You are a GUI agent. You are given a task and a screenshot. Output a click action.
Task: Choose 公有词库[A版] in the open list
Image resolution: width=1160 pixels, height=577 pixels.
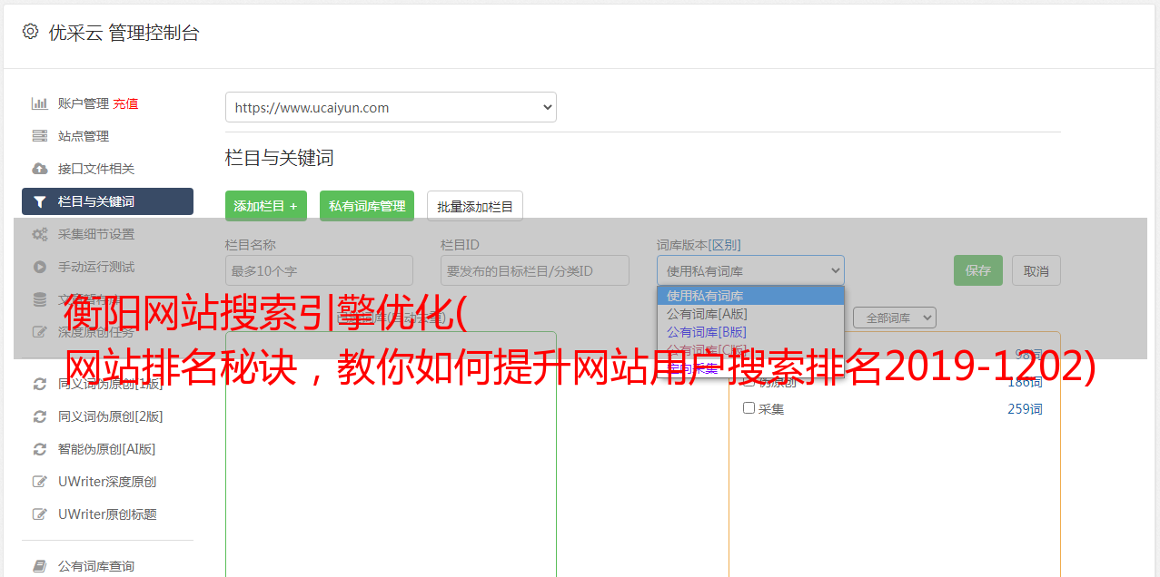coord(750,314)
